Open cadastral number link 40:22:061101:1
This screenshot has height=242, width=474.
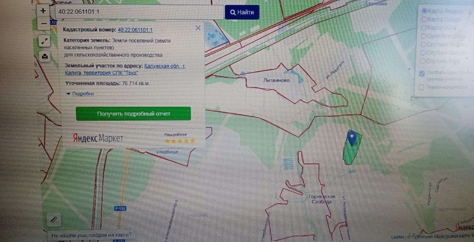[x=135, y=30]
